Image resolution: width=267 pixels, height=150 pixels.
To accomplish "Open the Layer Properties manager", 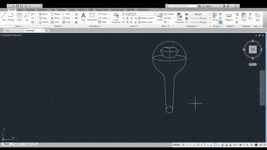I will [116, 18].
